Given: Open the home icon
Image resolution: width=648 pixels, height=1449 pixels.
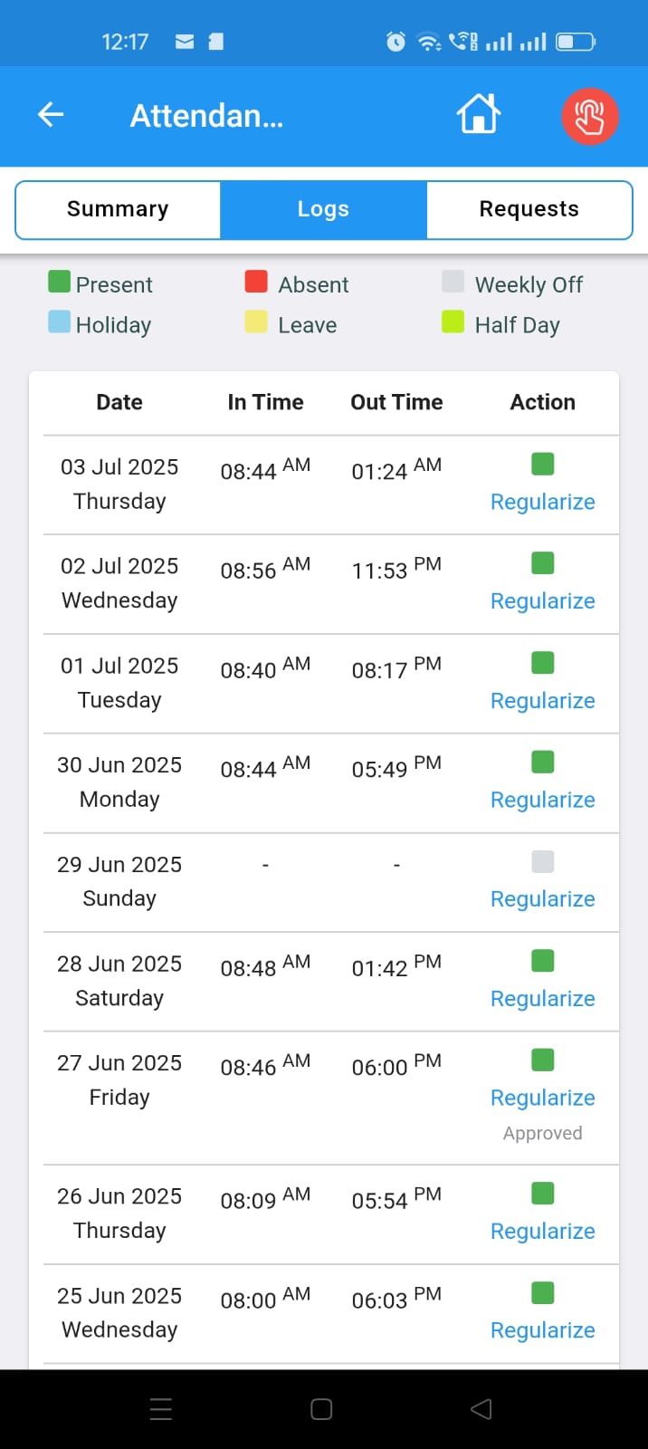Looking at the screenshot, I should tap(478, 115).
